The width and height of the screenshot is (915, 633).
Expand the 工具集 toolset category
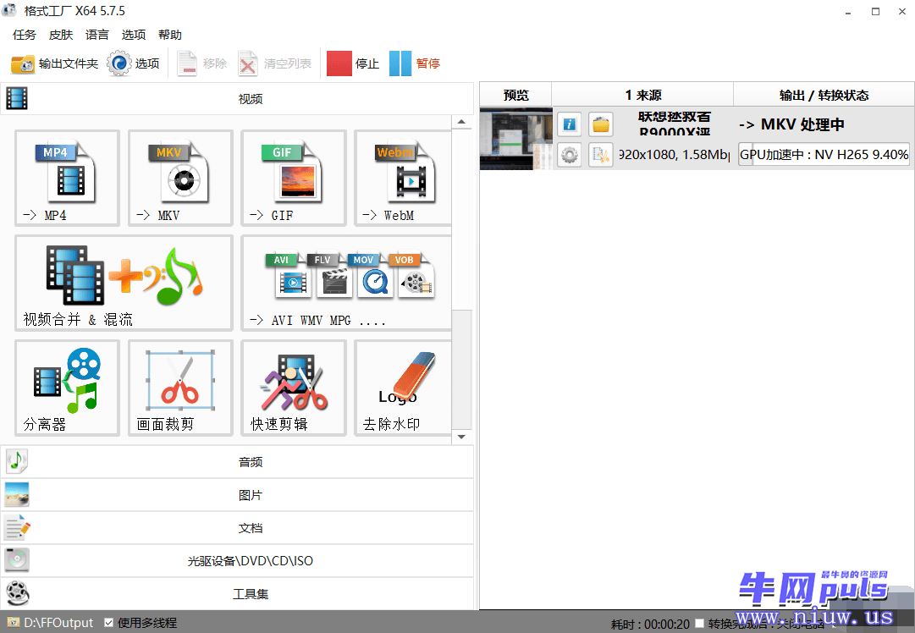(237, 594)
